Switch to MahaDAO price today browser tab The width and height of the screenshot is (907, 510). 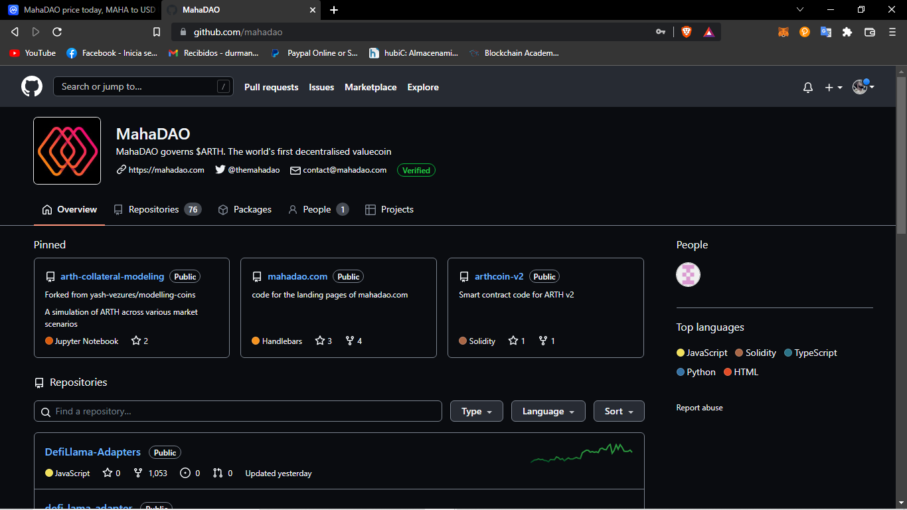[x=81, y=10]
